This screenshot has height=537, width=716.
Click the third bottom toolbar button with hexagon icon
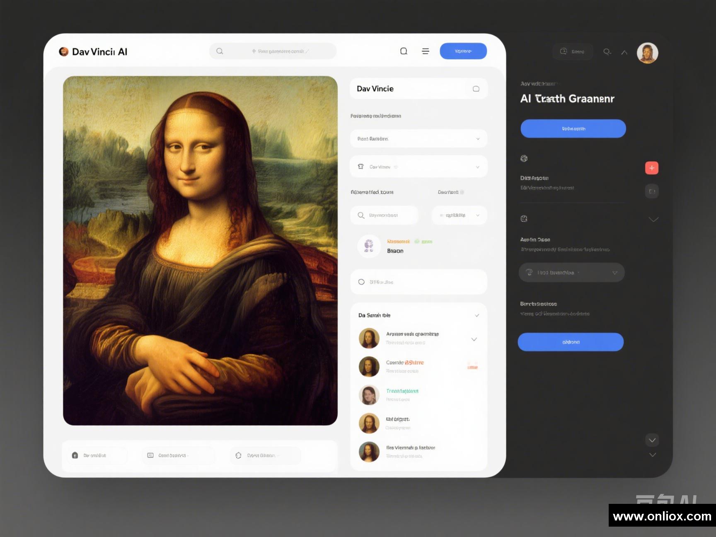265,455
